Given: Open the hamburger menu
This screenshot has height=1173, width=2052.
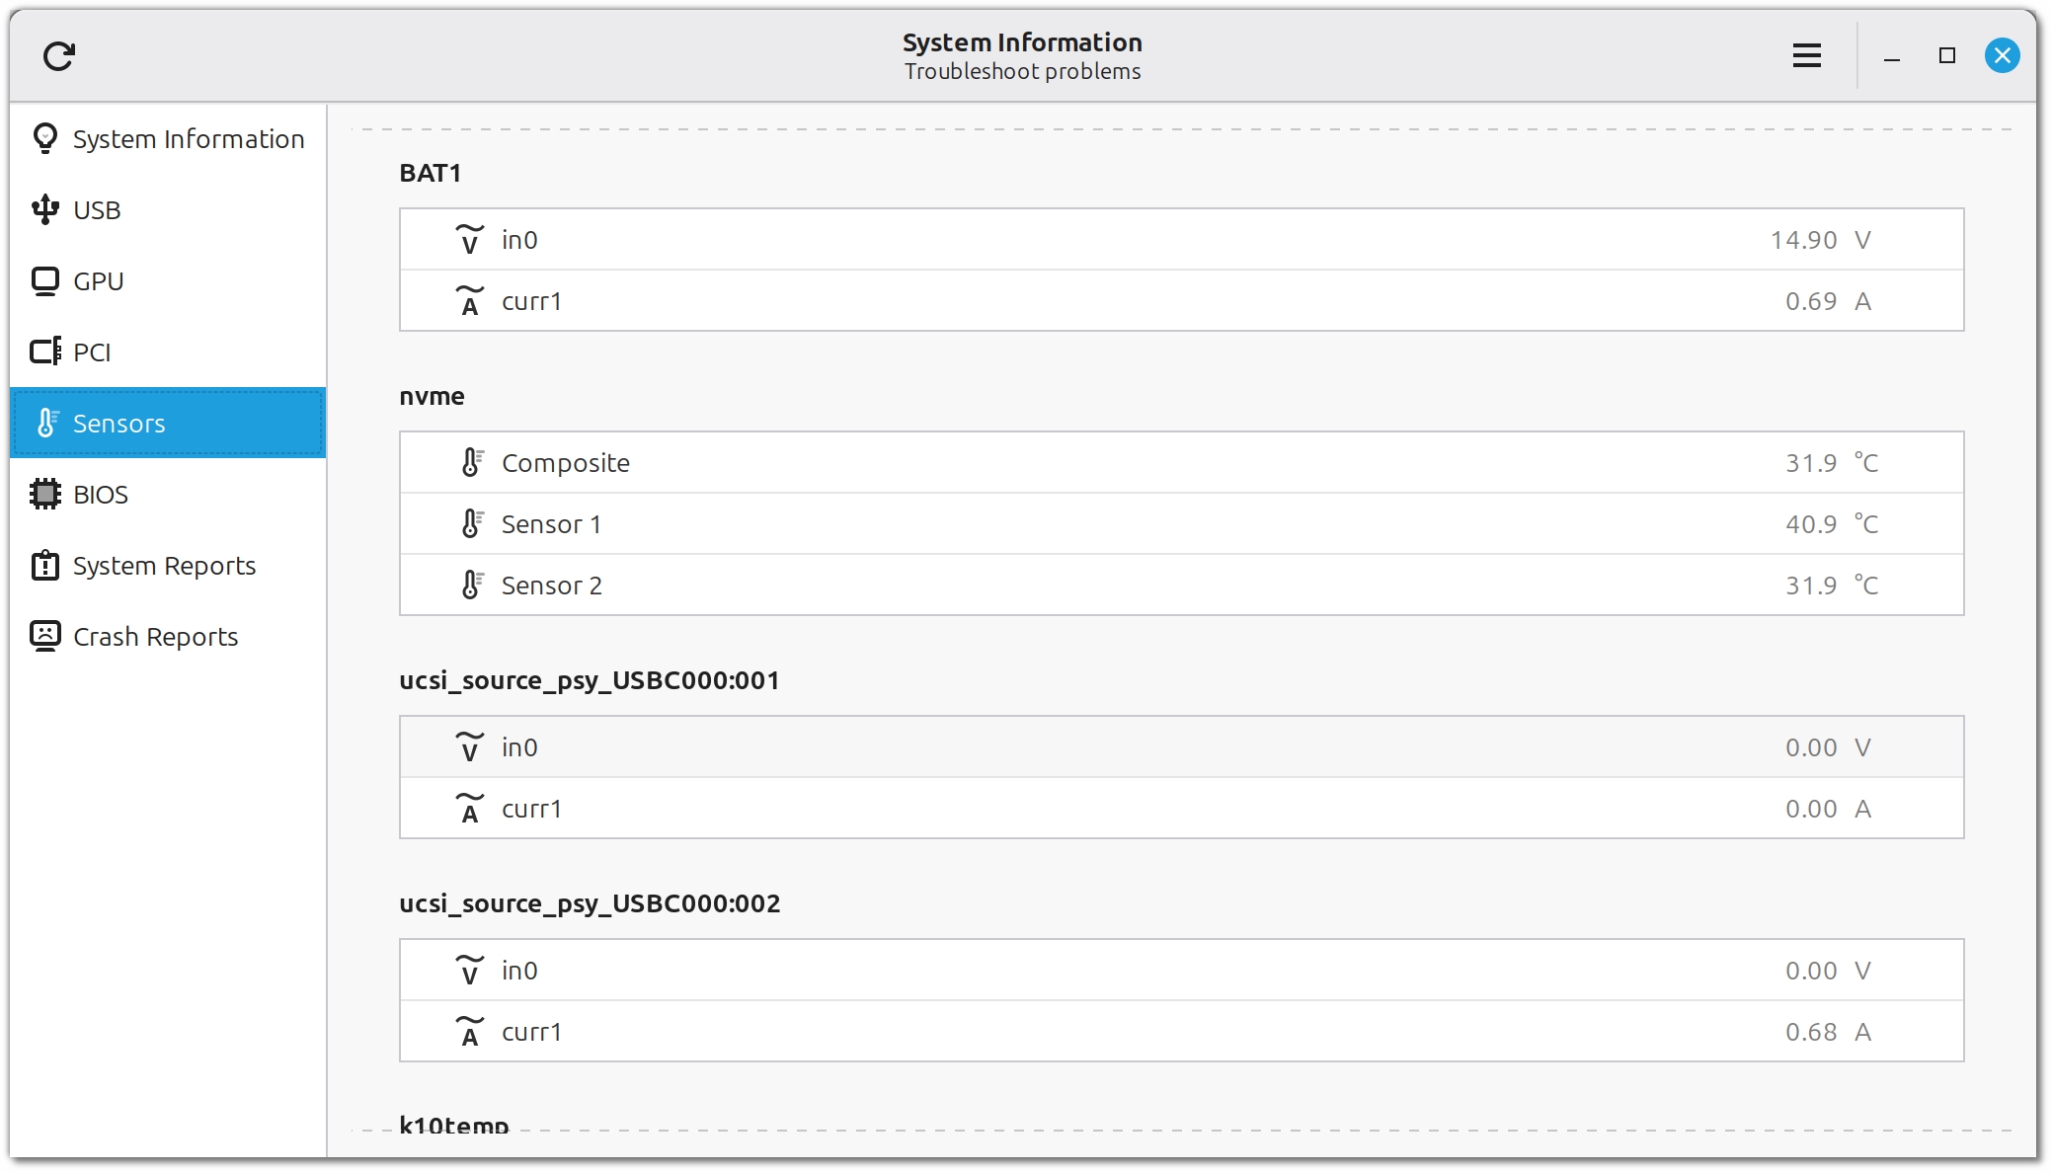Looking at the screenshot, I should pos(1806,56).
